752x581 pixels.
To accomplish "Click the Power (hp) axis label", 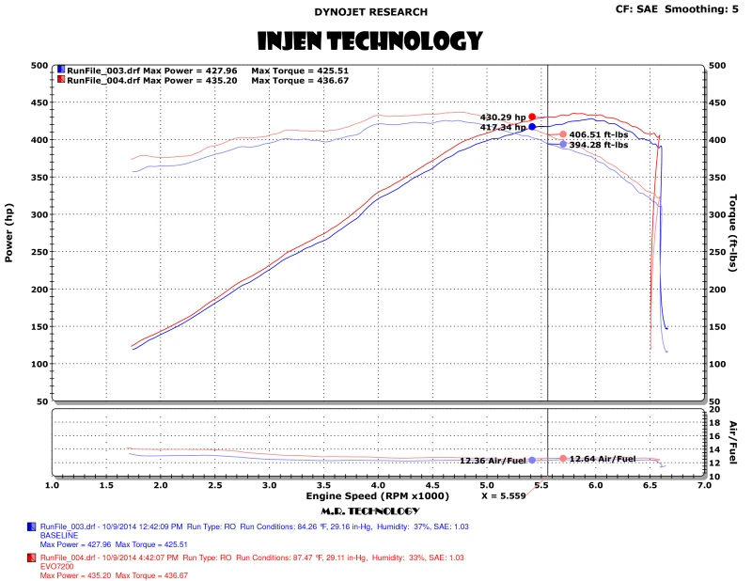I will (9, 231).
